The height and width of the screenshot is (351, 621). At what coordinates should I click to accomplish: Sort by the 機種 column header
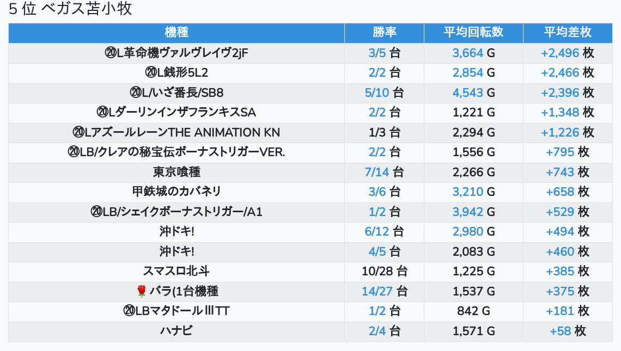pos(176,33)
